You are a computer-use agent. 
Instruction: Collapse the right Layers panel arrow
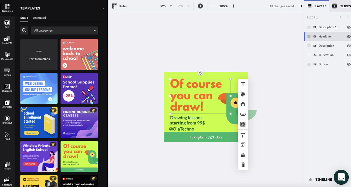point(301,6)
